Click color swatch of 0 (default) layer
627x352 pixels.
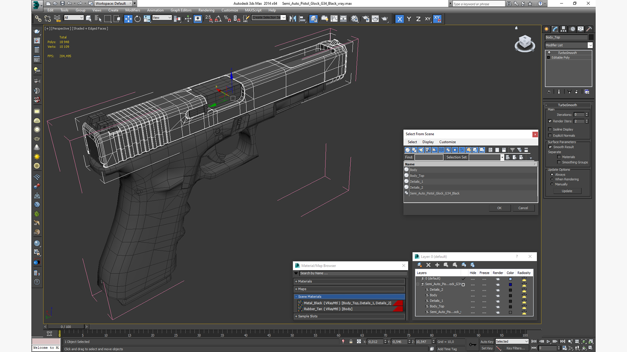click(x=510, y=279)
